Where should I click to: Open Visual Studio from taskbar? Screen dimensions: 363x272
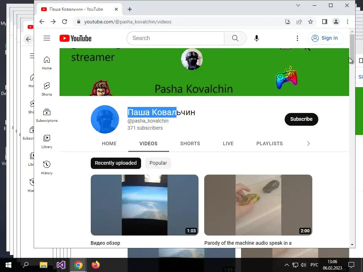pyautogui.click(x=61, y=265)
